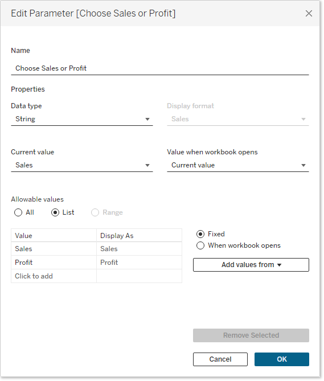Viewport: 324px width, 381px height.
Task: Select the List radio option
Action: point(55,212)
